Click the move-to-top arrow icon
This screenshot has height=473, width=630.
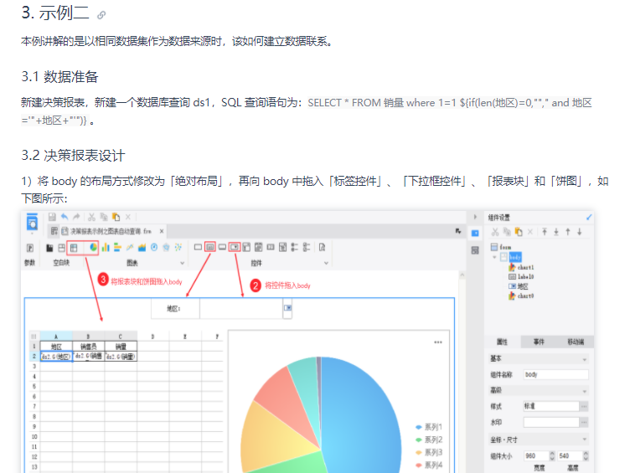pos(545,232)
